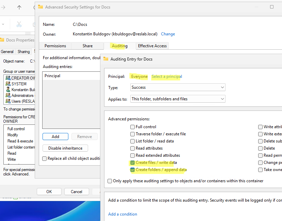This screenshot has height=221, width=282.
Task: Click the Docs Properties folder icon
Action: coord(2,40)
